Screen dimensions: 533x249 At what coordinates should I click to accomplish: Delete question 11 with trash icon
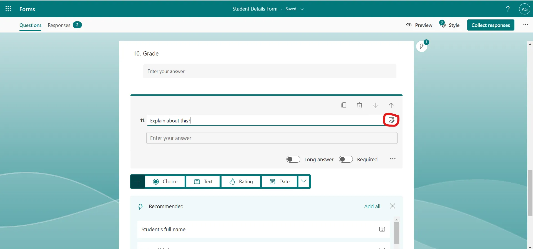point(359,105)
